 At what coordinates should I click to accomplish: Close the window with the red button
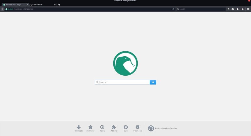pyautogui.click(x=249, y=1)
